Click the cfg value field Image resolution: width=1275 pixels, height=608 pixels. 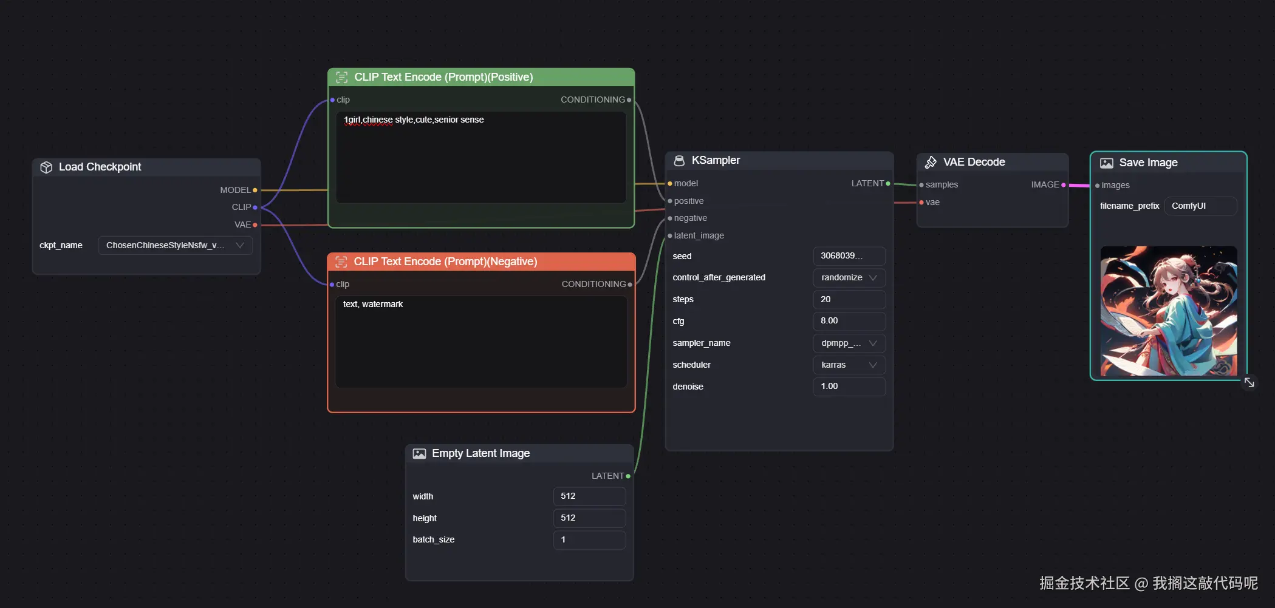[x=849, y=321]
